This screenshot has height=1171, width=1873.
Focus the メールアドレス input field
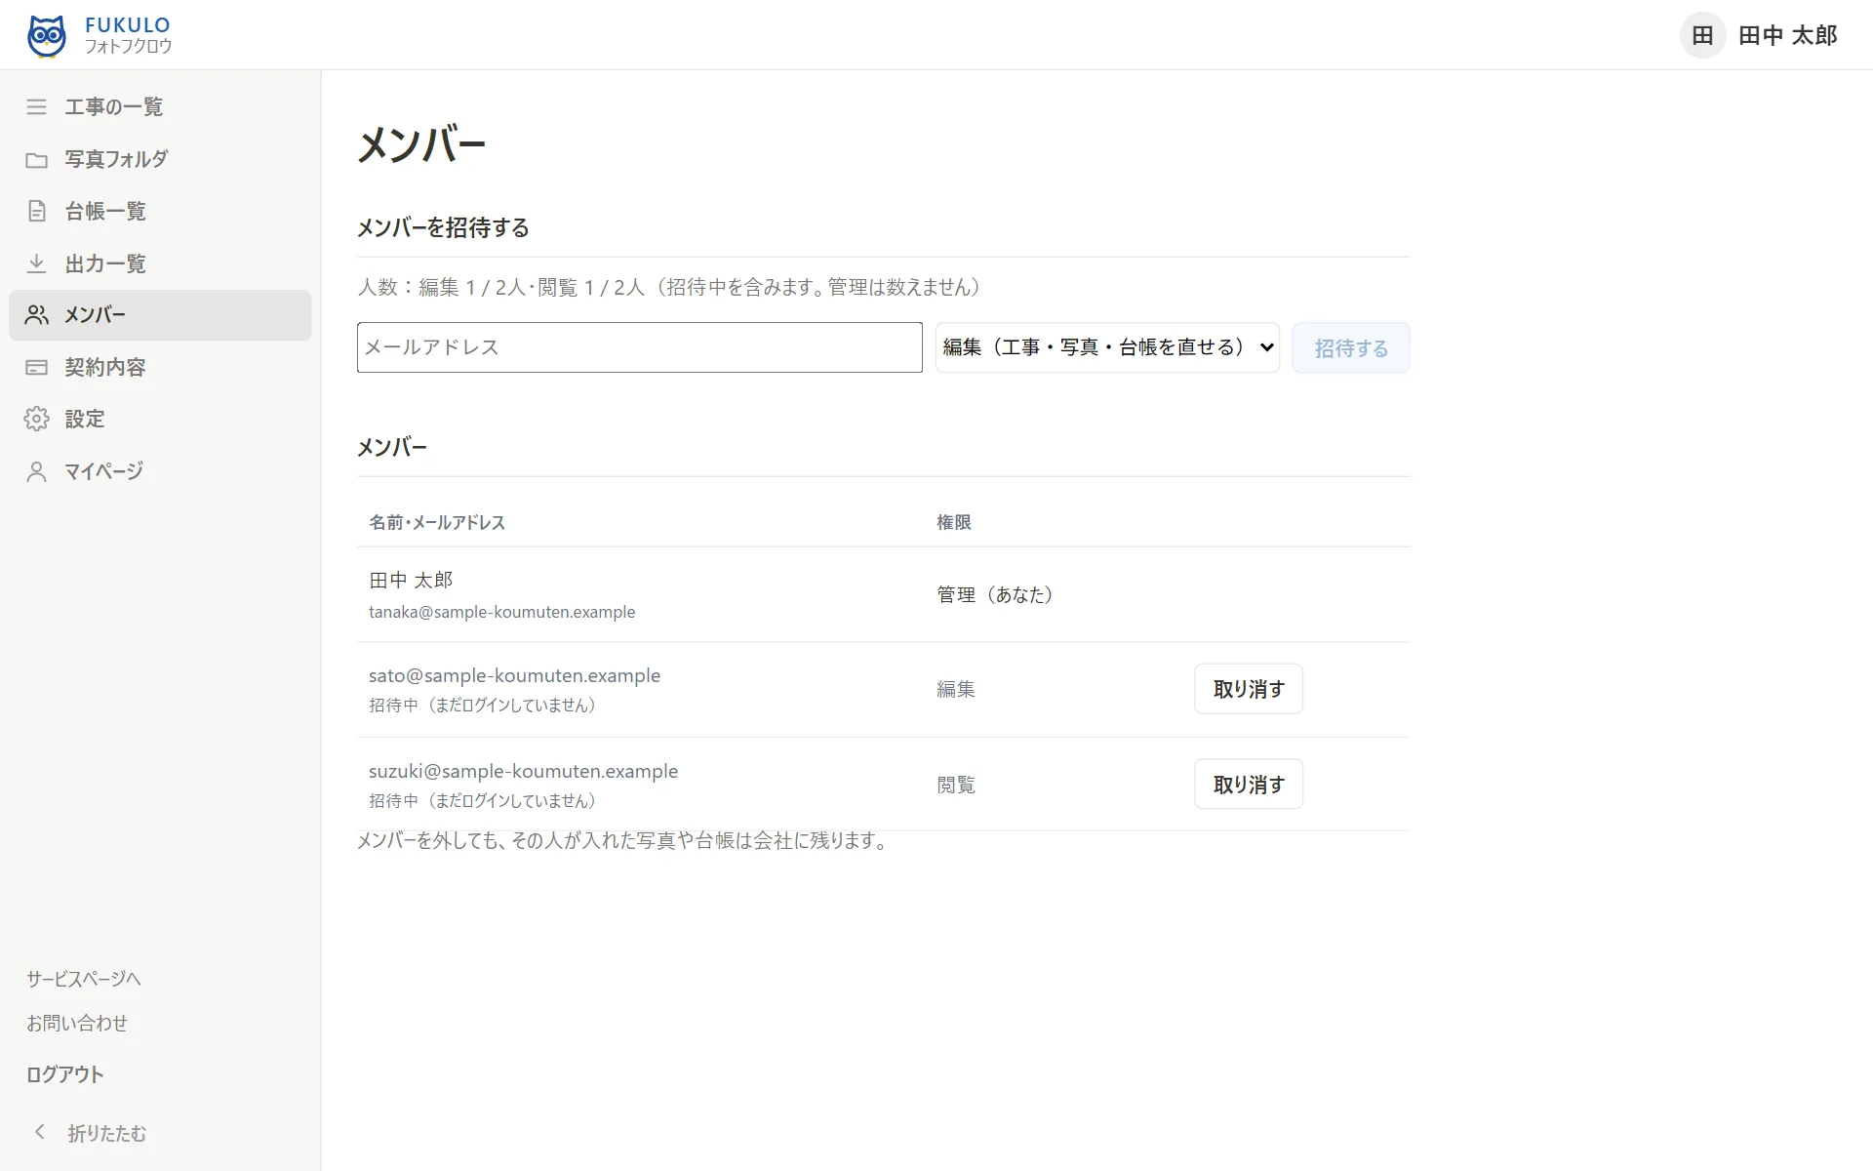[639, 347]
